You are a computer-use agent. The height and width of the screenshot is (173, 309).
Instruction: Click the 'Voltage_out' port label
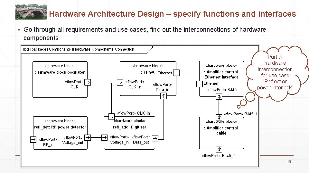[73, 143]
